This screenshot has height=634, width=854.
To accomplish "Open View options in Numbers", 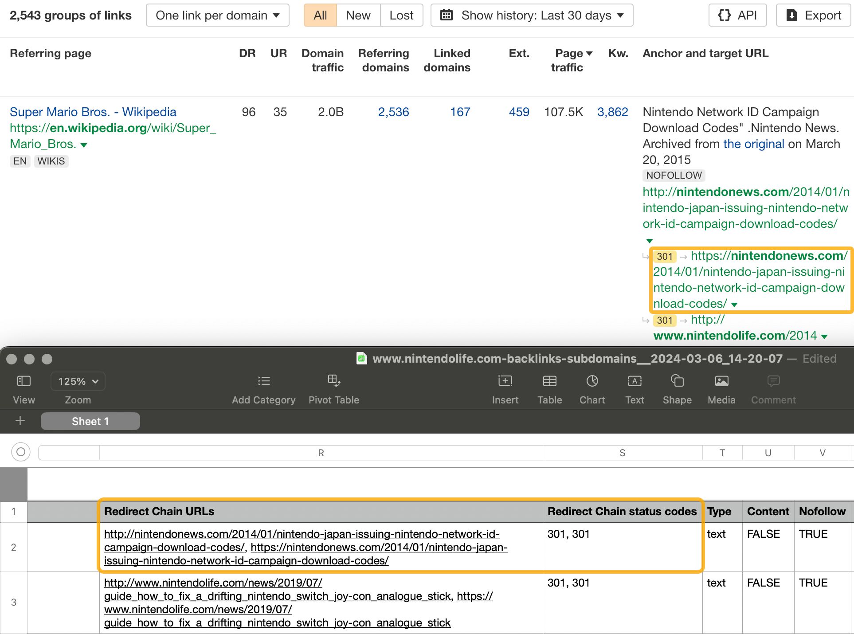I will (24, 388).
